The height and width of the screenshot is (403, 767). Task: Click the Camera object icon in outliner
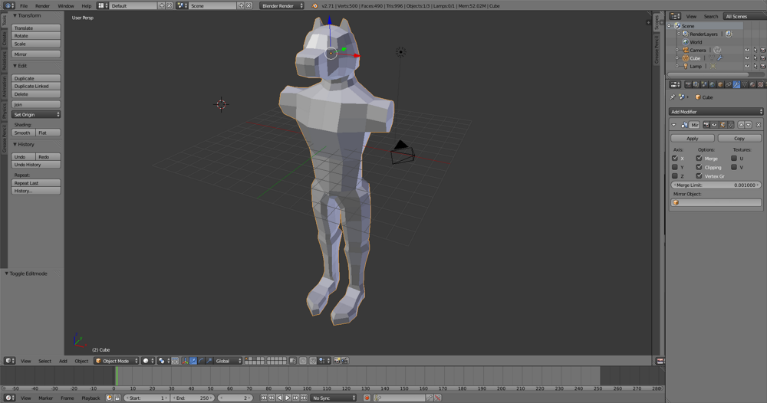(x=685, y=51)
